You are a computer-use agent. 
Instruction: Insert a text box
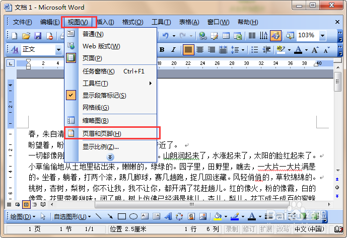coord(145,216)
